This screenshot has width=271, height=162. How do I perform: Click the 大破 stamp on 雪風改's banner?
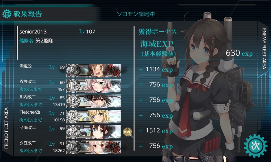[x=113, y=70]
